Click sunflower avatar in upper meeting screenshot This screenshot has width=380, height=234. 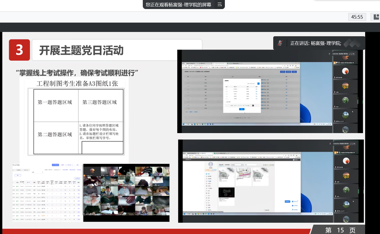point(345,86)
